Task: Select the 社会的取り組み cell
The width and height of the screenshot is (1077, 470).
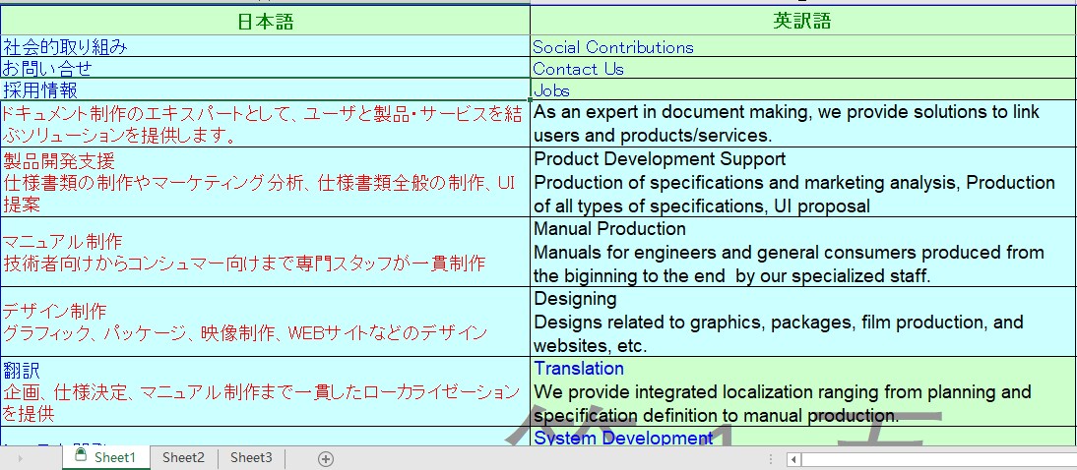Action: [265, 46]
